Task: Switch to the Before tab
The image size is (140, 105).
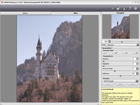Action: coord(25,13)
